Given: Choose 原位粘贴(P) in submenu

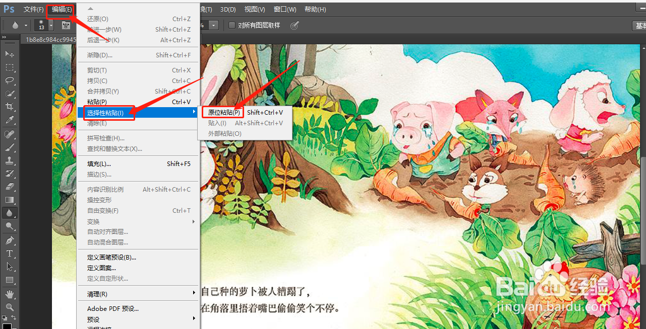Looking at the screenshot, I should tap(245, 112).
